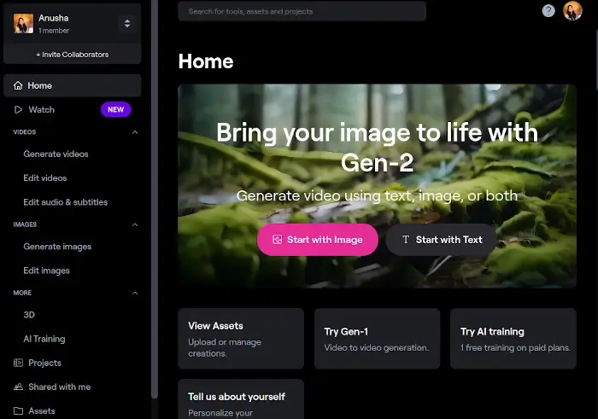Open Edit videos
The width and height of the screenshot is (598, 419).
pyautogui.click(x=45, y=177)
